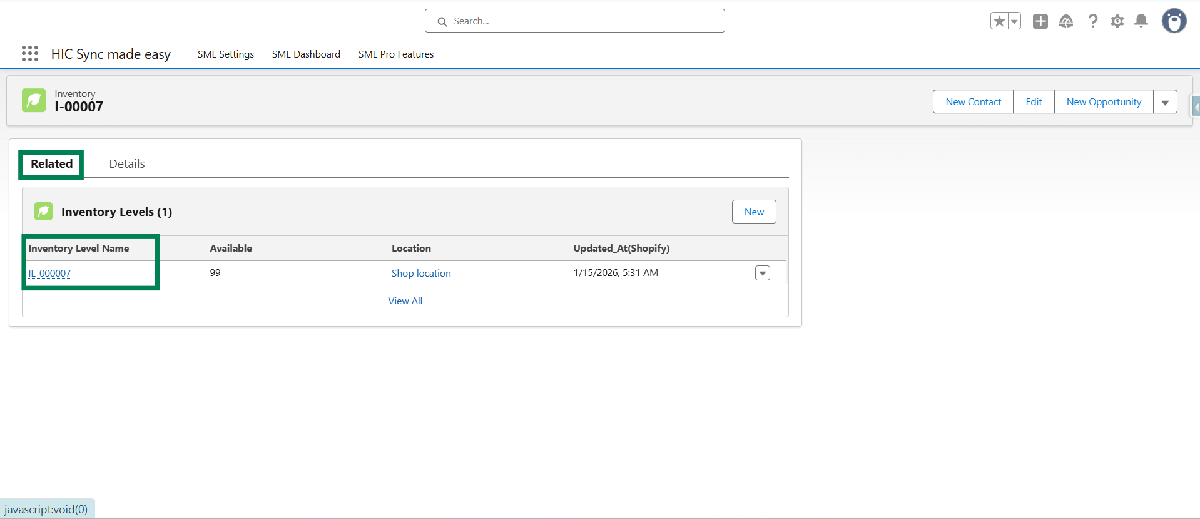Viewport: 1200px width, 519px height.
Task: Open the user profile avatar
Action: (x=1174, y=21)
